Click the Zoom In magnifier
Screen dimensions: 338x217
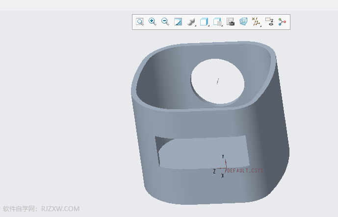153,22
